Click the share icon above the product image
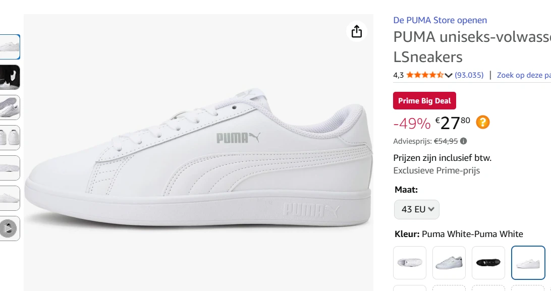Screen dimensions: 551x291 [x=357, y=31]
